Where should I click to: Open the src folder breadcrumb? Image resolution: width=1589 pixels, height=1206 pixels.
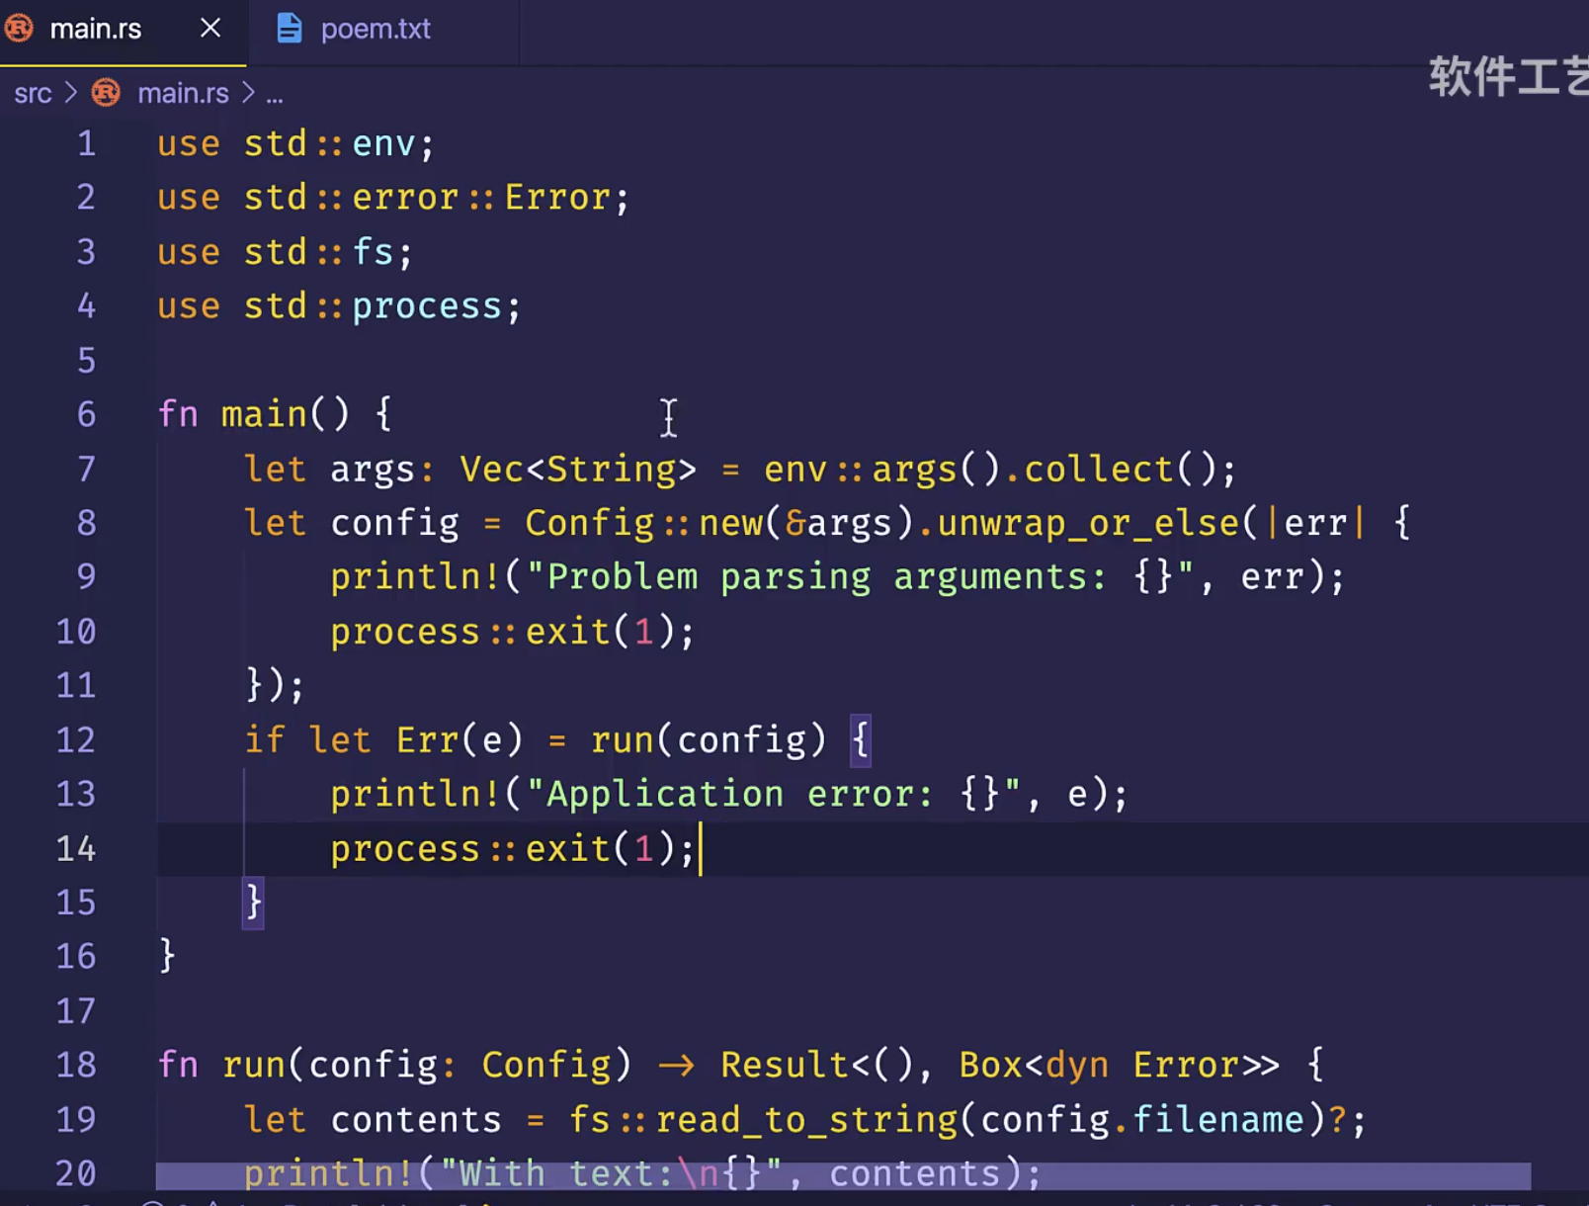point(33,93)
